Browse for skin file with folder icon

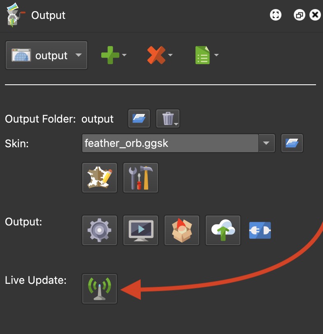(x=292, y=143)
